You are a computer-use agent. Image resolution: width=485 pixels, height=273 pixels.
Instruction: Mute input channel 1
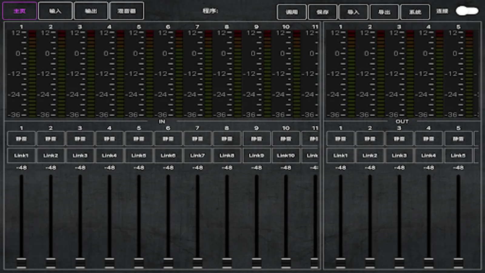(21, 139)
